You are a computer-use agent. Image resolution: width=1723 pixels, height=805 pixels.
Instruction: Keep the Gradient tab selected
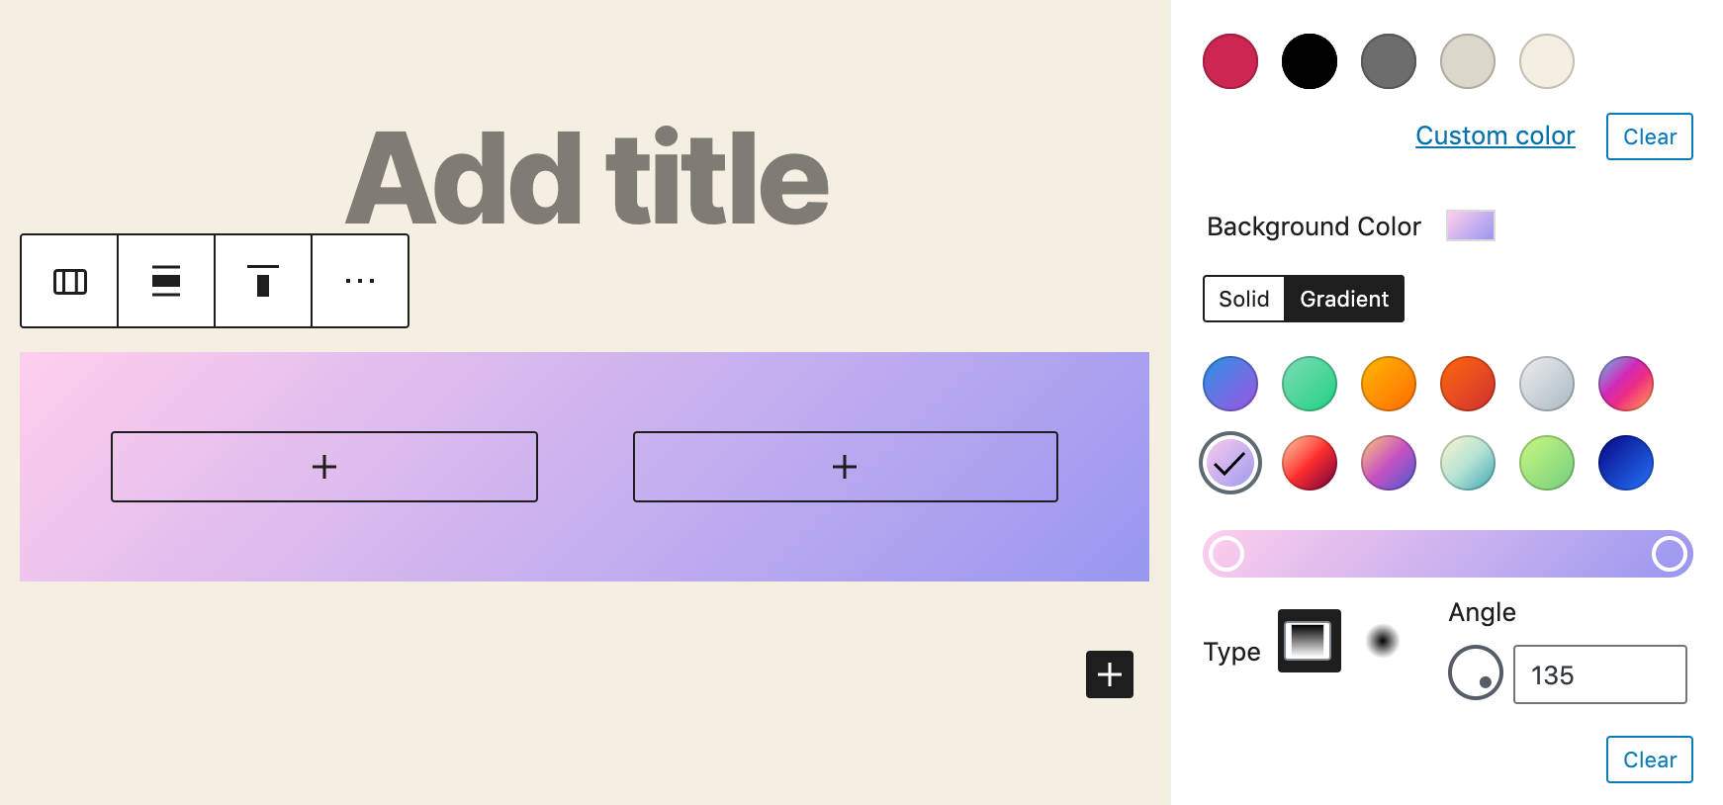[x=1344, y=299]
